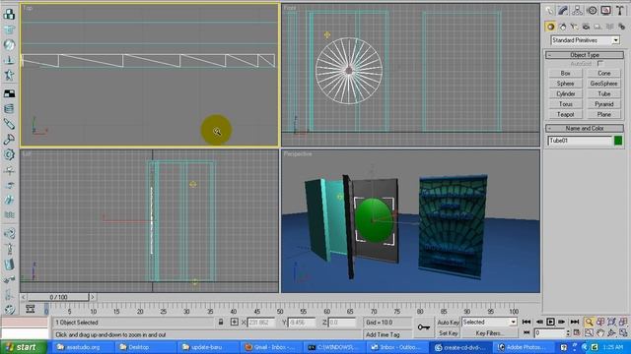631x354 pixels.
Task: Step to the previous frame
Action: (539, 322)
